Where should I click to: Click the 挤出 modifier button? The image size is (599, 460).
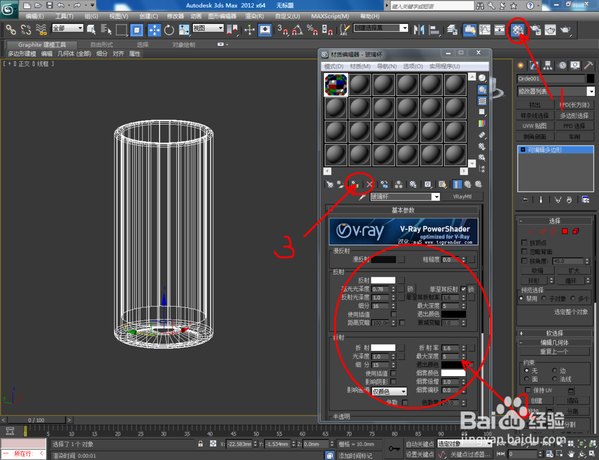[x=535, y=105]
